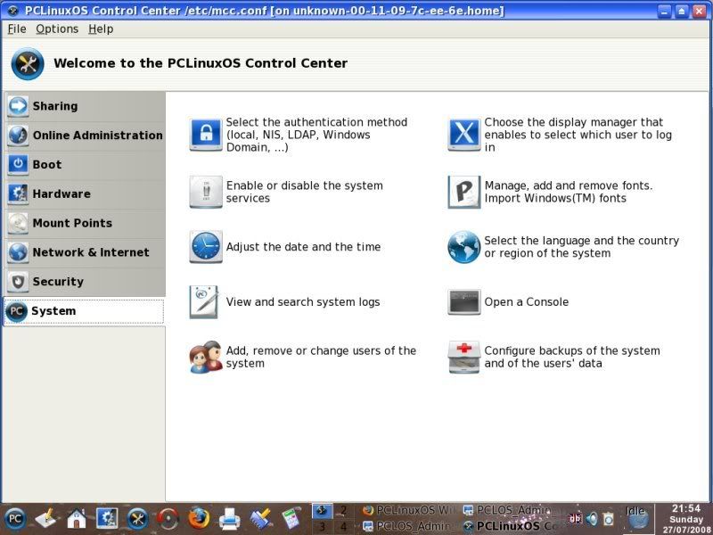
Task: Click the blue brush icon in taskbar
Action: [x=261, y=519]
